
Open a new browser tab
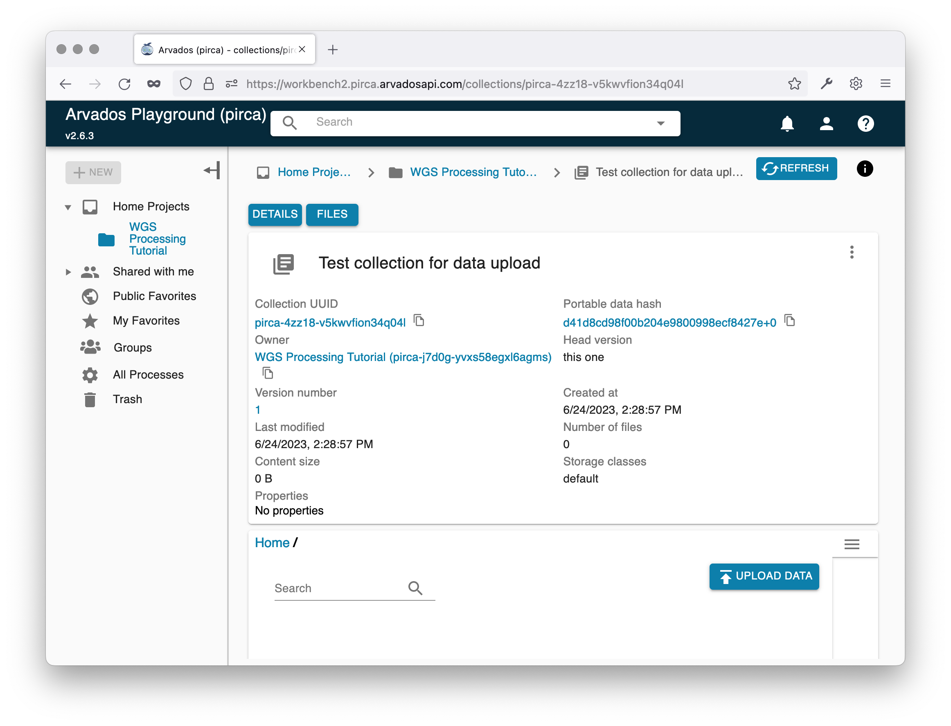tap(332, 50)
